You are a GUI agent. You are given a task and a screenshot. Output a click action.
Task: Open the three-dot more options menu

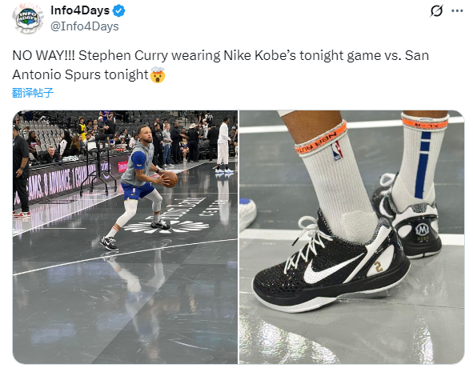(x=457, y=11)
